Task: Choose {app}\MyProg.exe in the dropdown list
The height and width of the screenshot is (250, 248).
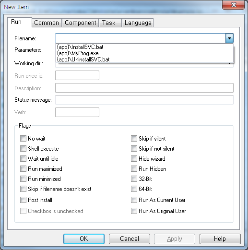Action: [144, 53]
